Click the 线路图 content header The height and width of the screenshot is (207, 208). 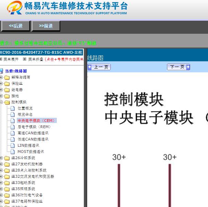click(95, 58)
